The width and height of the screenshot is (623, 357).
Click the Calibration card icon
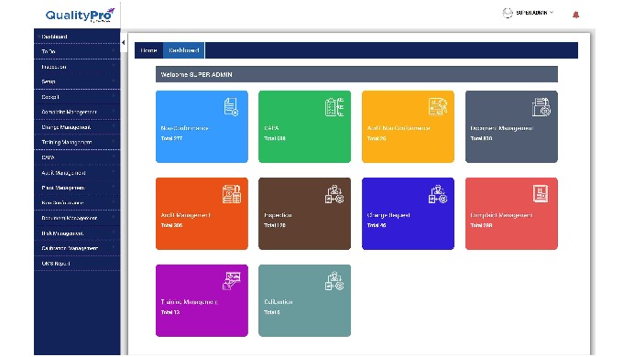coord(334,281)
